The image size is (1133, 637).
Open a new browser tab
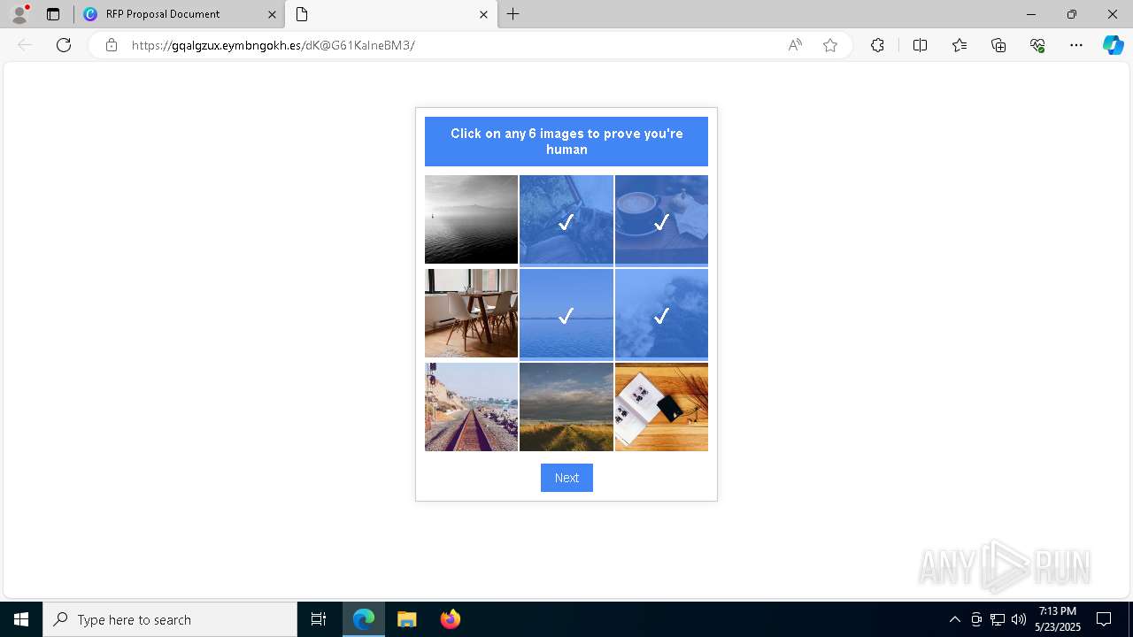(513, 14)
